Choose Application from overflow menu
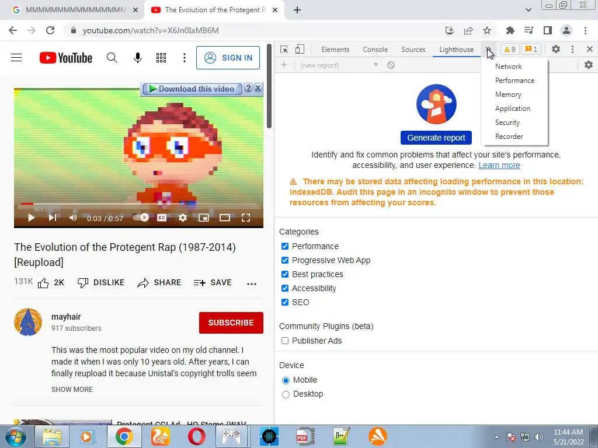 point(513,108)
